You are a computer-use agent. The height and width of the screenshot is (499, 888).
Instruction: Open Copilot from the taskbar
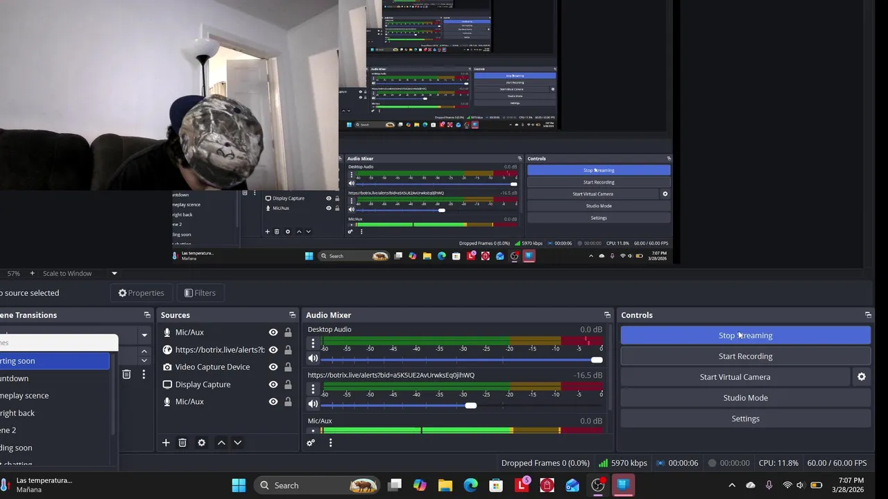tap(420, 486)
